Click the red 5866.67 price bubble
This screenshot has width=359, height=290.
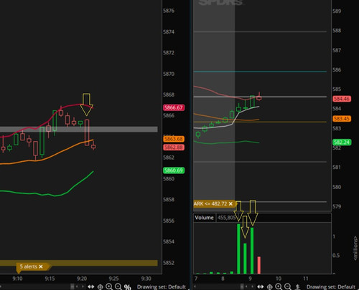click(174, 107)
